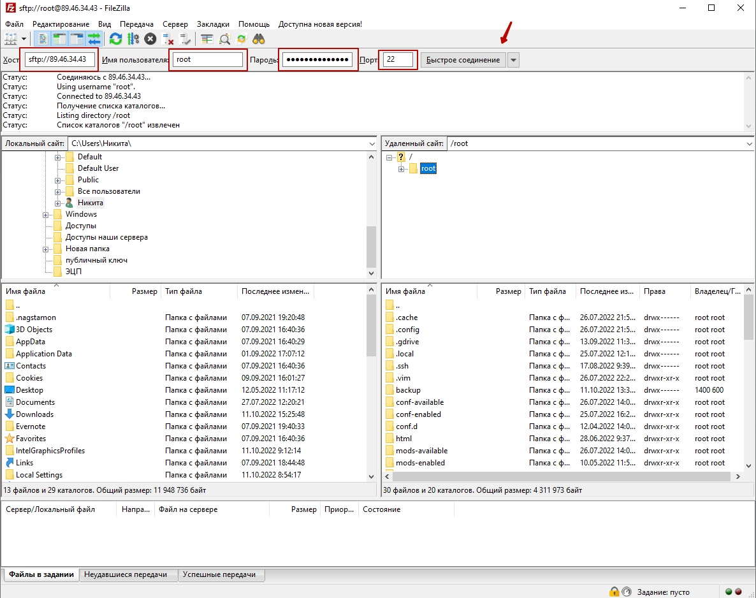Collapse the remote root slash node
This screenshot has width=756, height=598.
389,157
